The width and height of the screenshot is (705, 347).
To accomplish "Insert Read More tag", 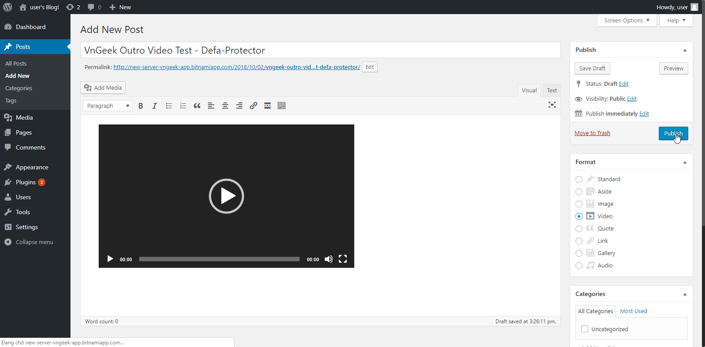I will tap(267, 106).
